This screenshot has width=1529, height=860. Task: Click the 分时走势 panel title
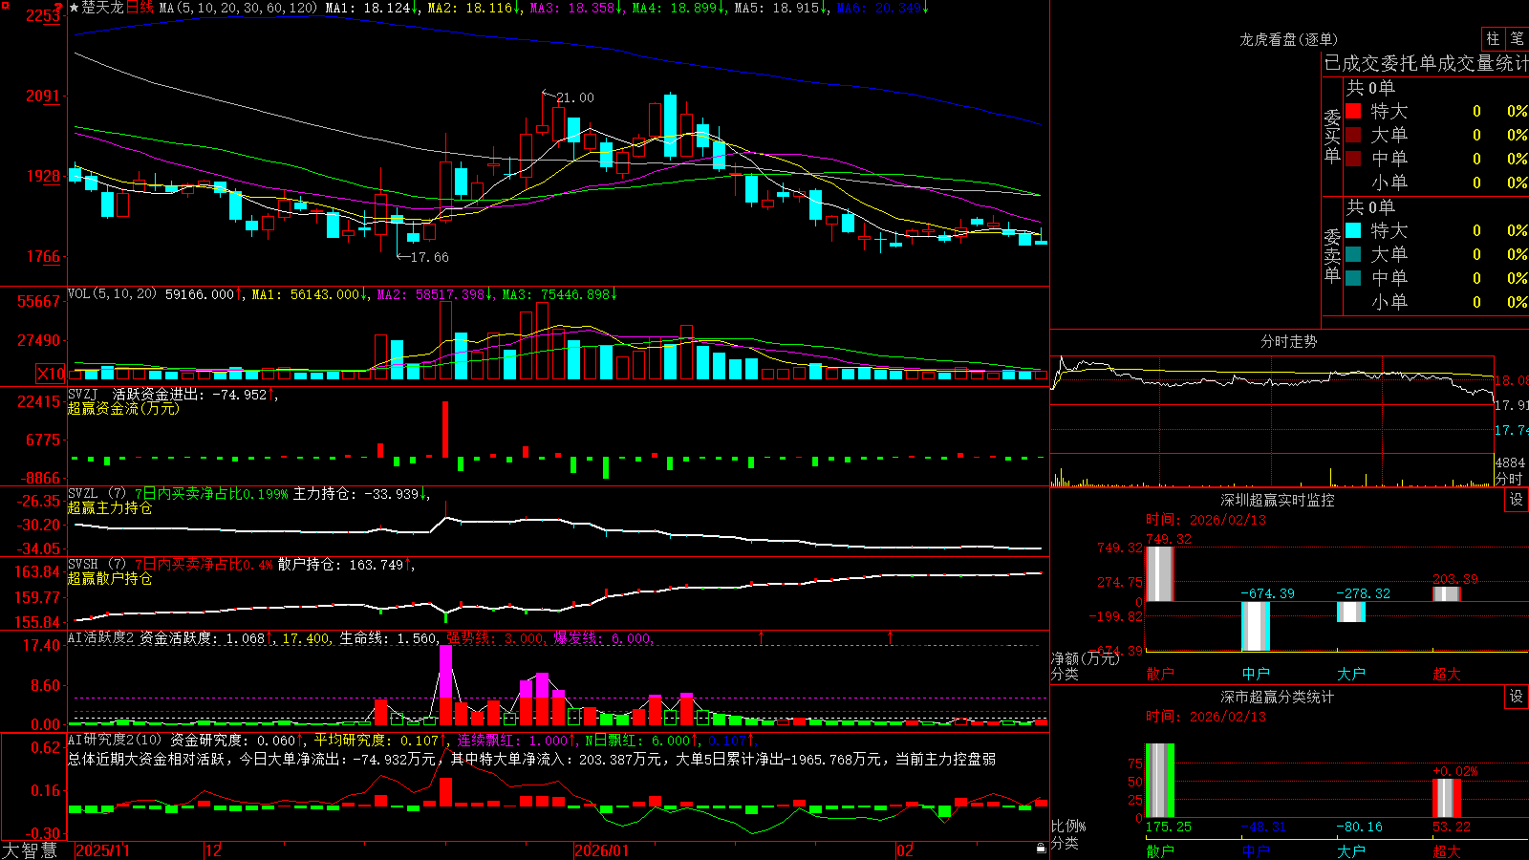click(1289, 341)
